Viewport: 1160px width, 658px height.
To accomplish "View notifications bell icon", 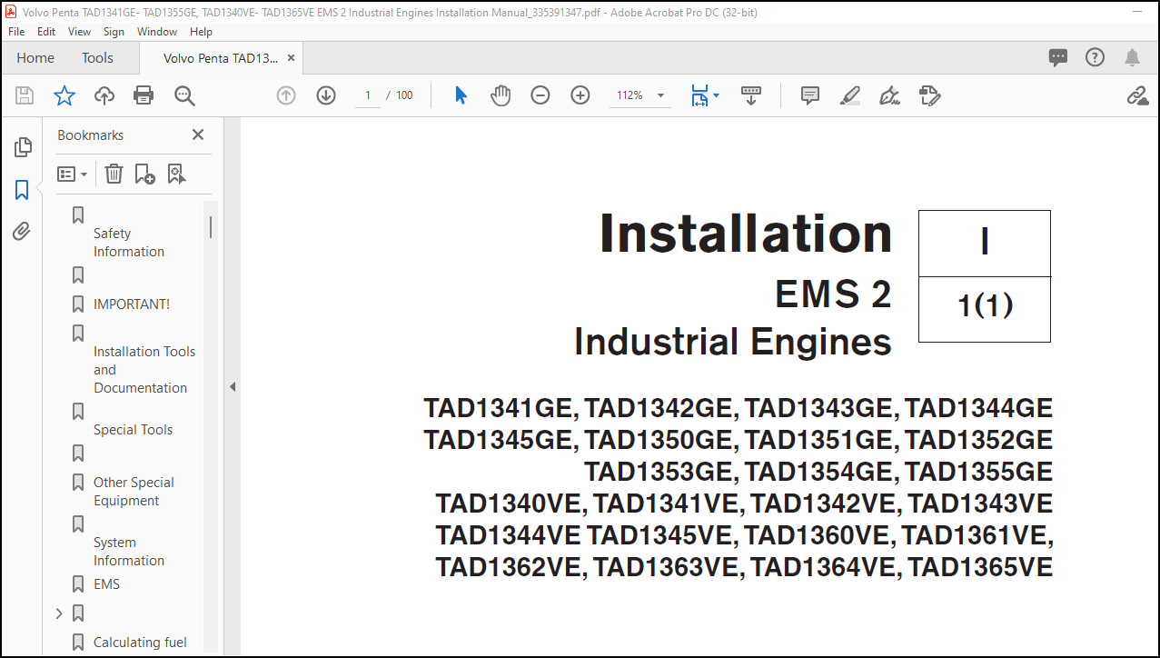I will tap(1132, 57).
